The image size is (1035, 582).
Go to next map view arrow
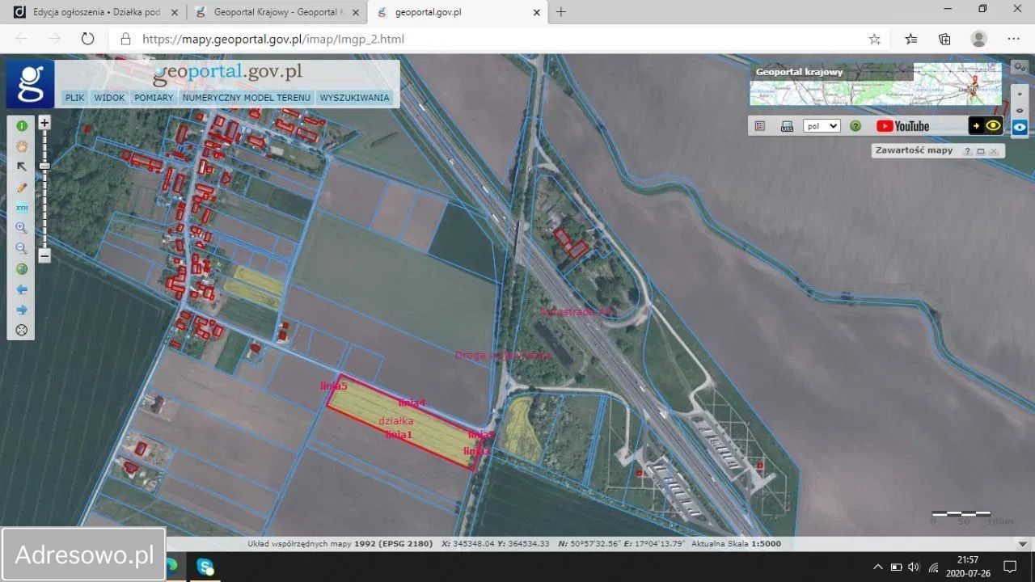click(22, 310)
